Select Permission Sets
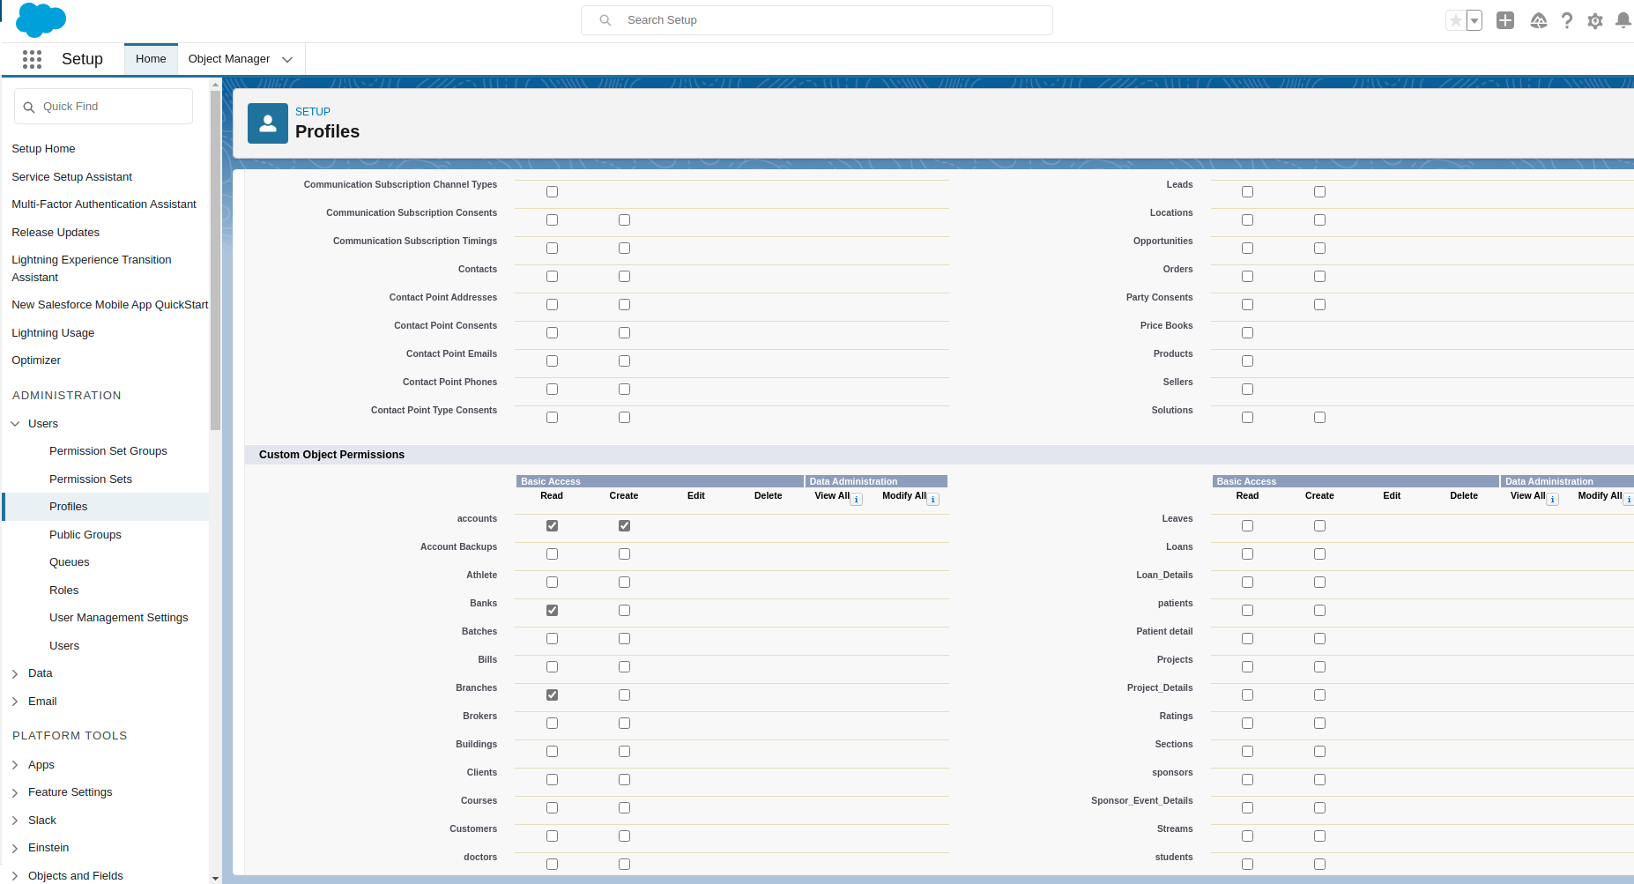Screen dimensions: 1634x884 91,479
